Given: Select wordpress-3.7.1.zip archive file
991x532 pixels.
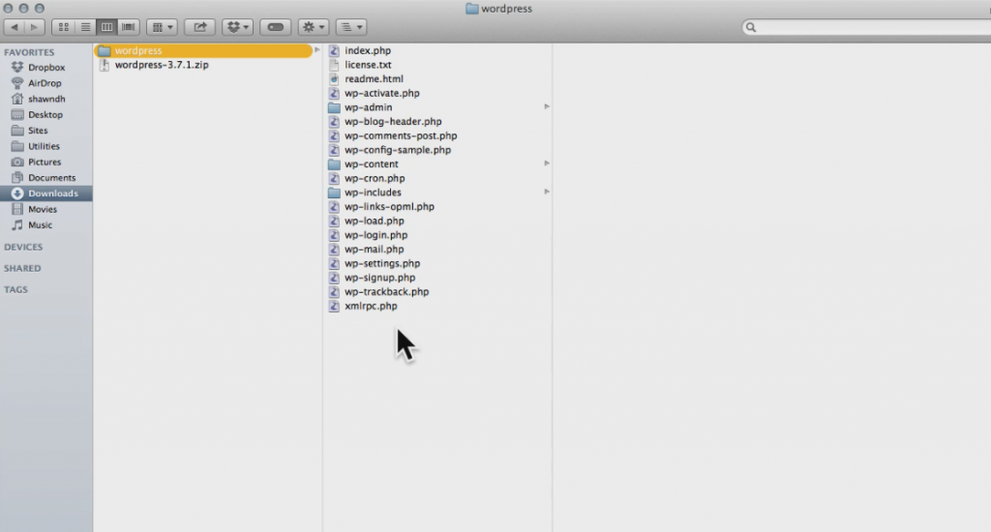Looking at the screenshot, I should point(162,65).
